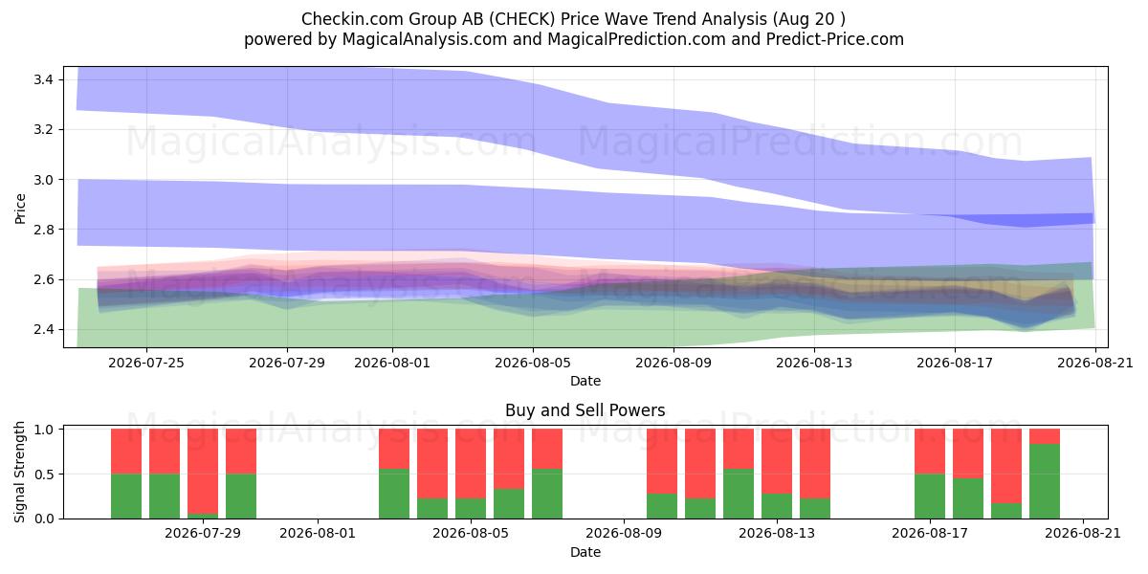
Task: Select the 'Date' label under the price chart
Action: (x=585, y=381)
